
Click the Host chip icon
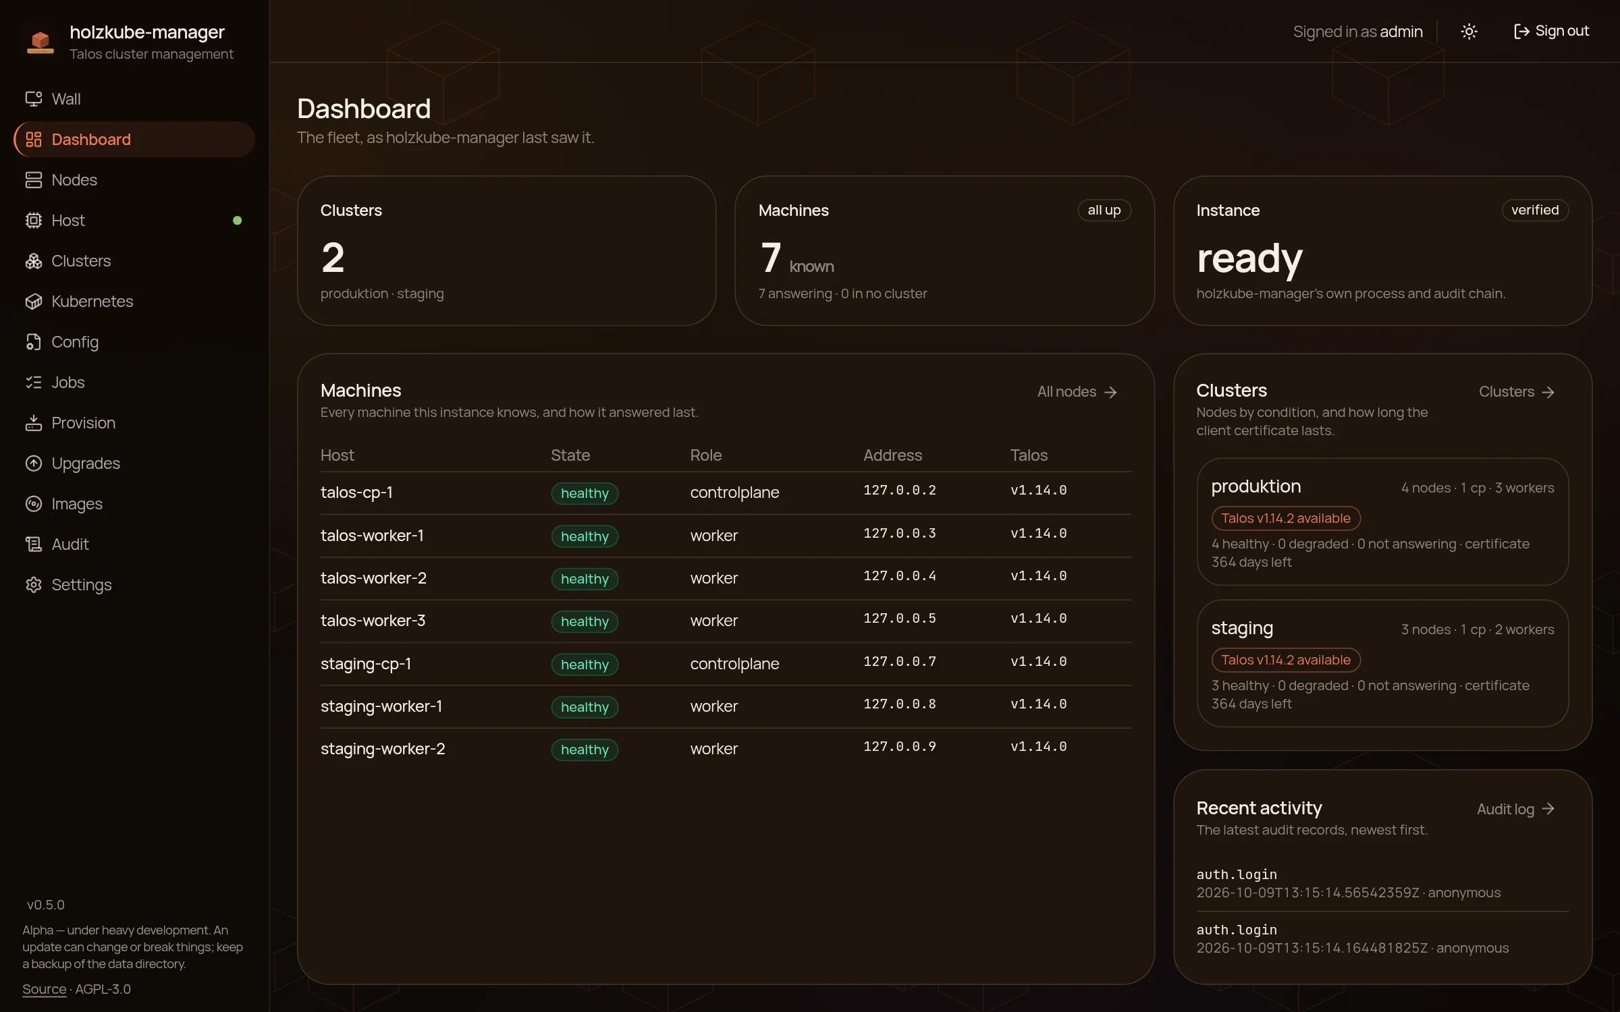(34, 221)
